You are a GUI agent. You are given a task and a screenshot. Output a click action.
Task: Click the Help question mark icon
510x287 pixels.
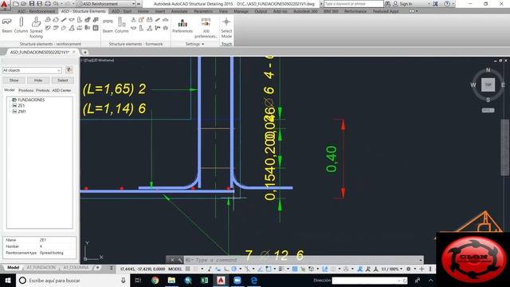tap(447, 4)
